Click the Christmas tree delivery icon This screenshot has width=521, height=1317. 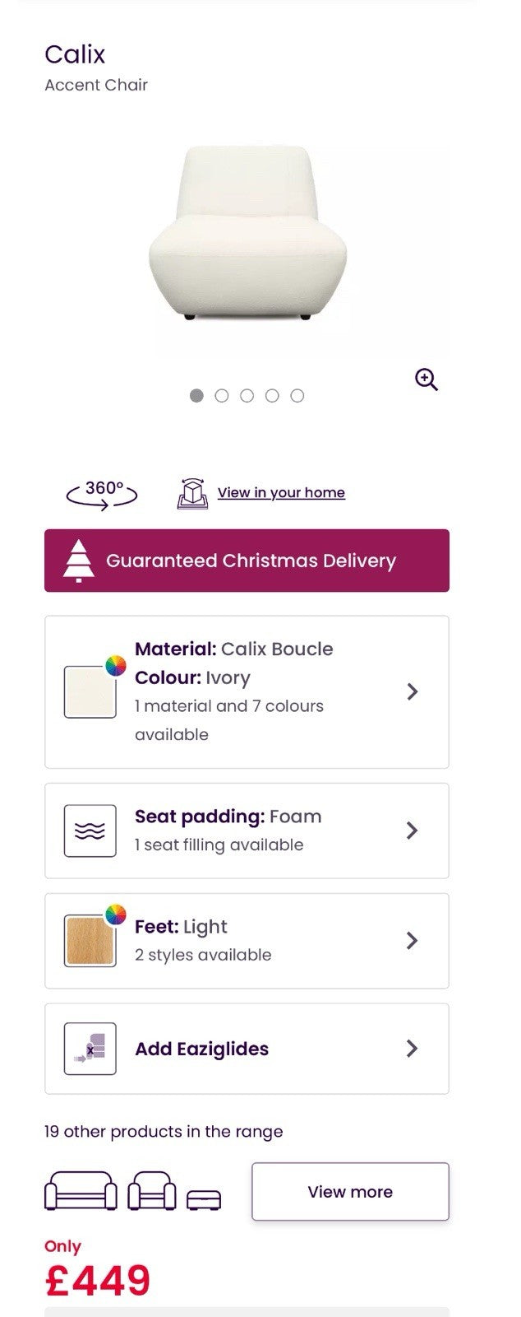coord(79,561)
